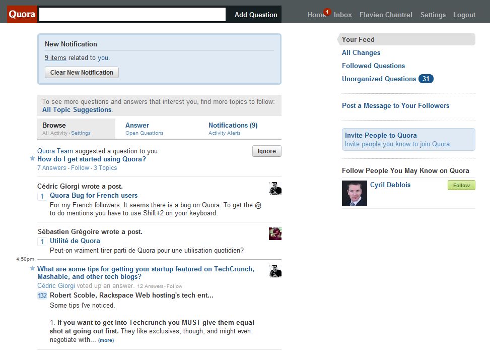Click the Clear New Notification button
This screenshot has width=490, height=352.
(82, 72)
